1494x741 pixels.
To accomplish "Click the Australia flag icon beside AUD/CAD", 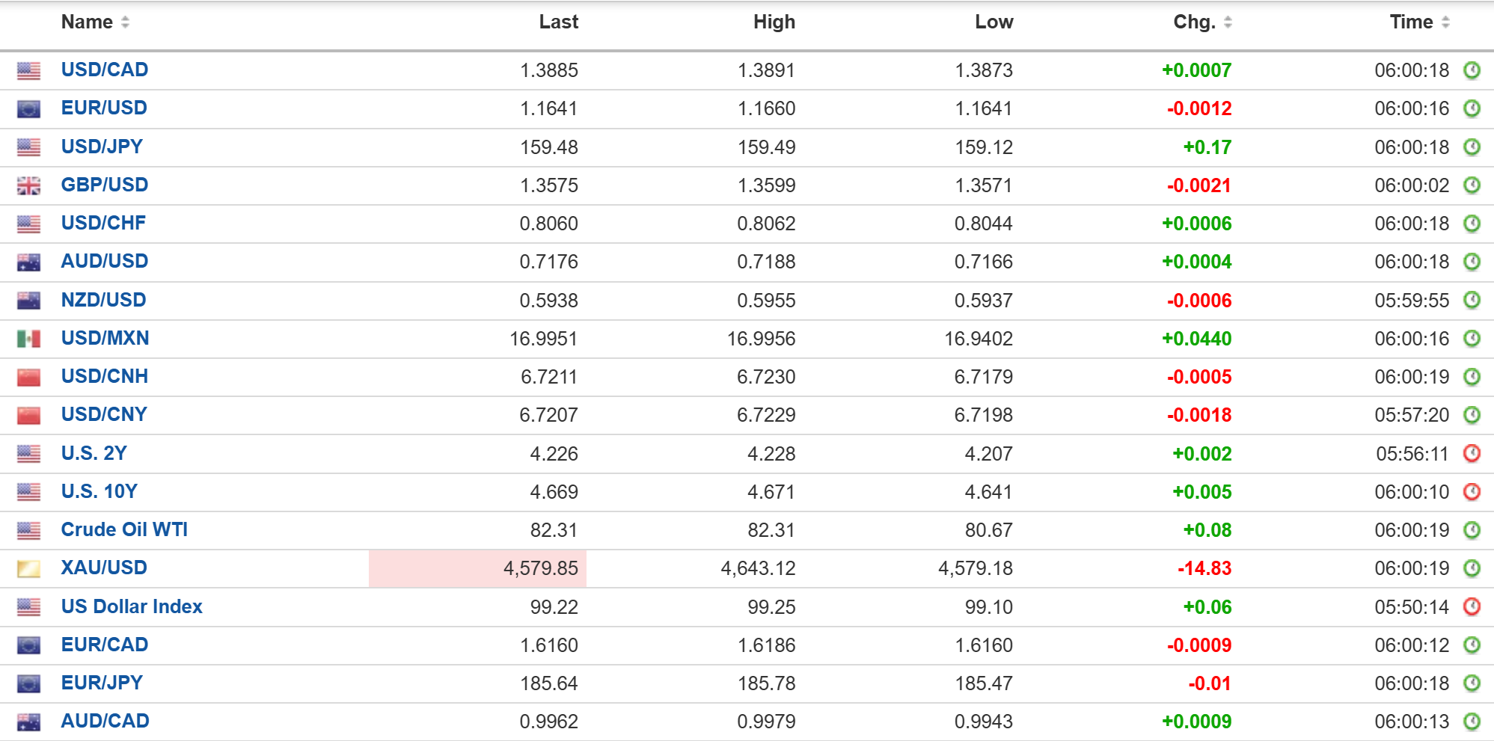I will point(28,722).
